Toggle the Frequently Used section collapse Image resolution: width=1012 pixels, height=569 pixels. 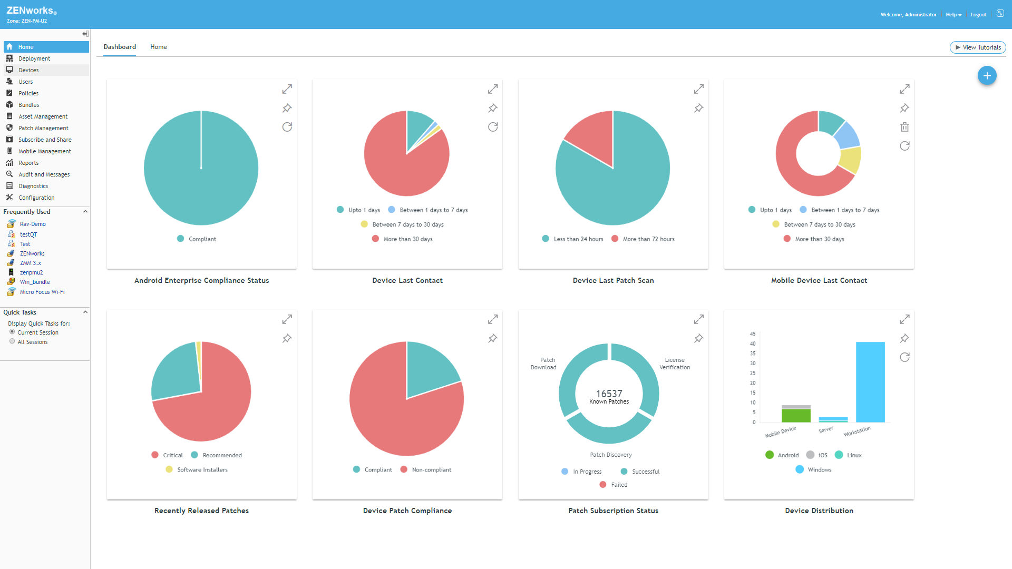84,211
